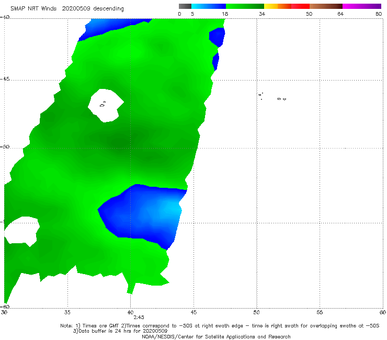Click the gray 0-5 segment of the color bar
Image resolution: width=387 pixels, height=340 pixels.
tap(185, 6)
